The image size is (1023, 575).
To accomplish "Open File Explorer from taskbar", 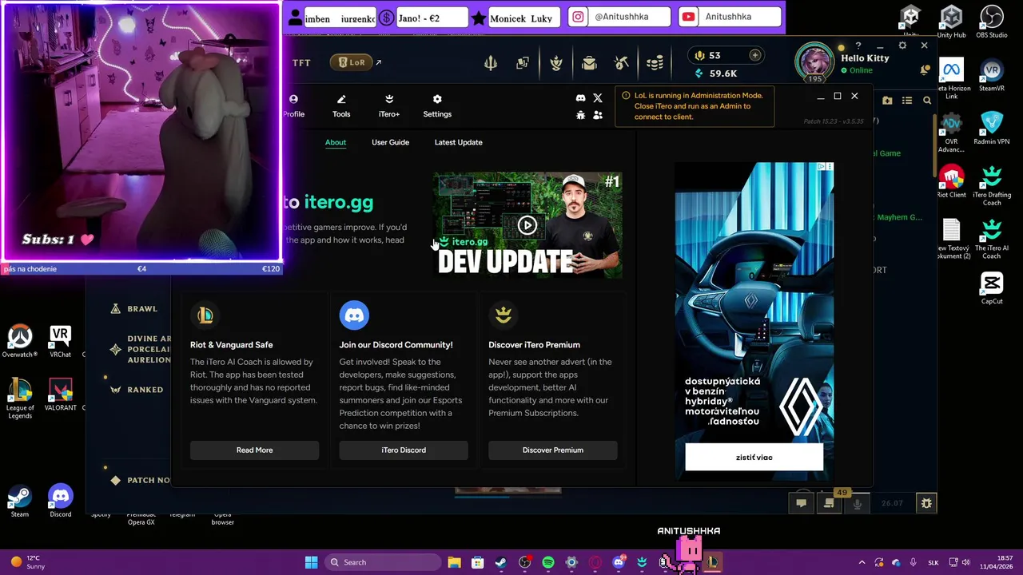I will (x=454, y=562).
